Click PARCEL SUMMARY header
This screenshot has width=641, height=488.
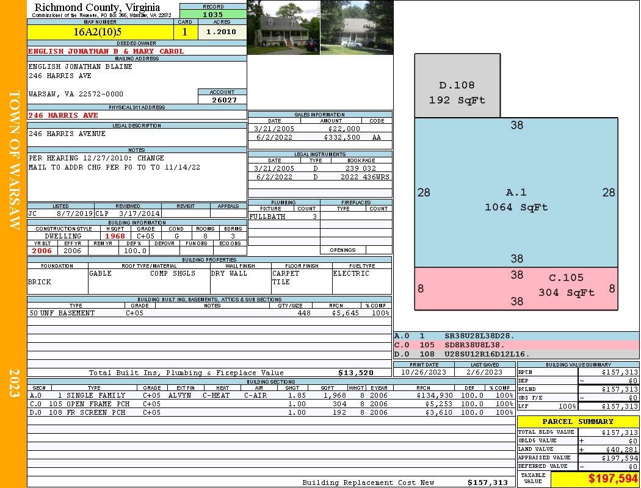[578, 422]
